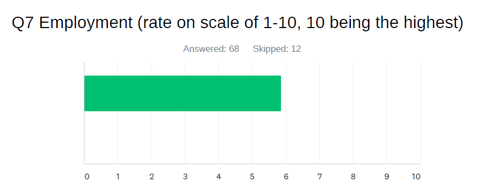Click axis label 2

tap(152, 177)
